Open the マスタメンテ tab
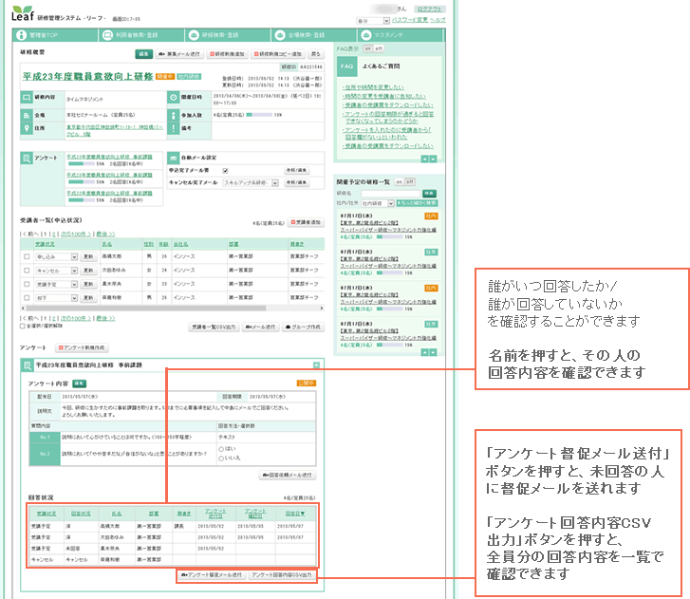690x599 pixels. [401, 35]
